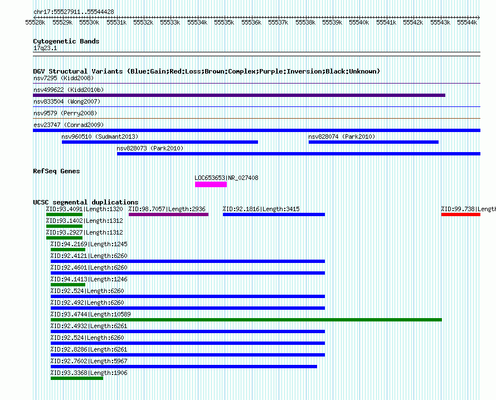Click the 17q23.1 band label

45,48
